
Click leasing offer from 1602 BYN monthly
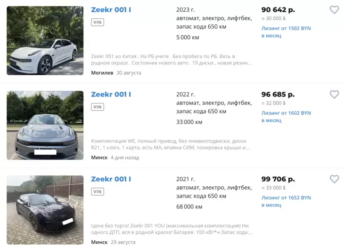coord(286,117)
